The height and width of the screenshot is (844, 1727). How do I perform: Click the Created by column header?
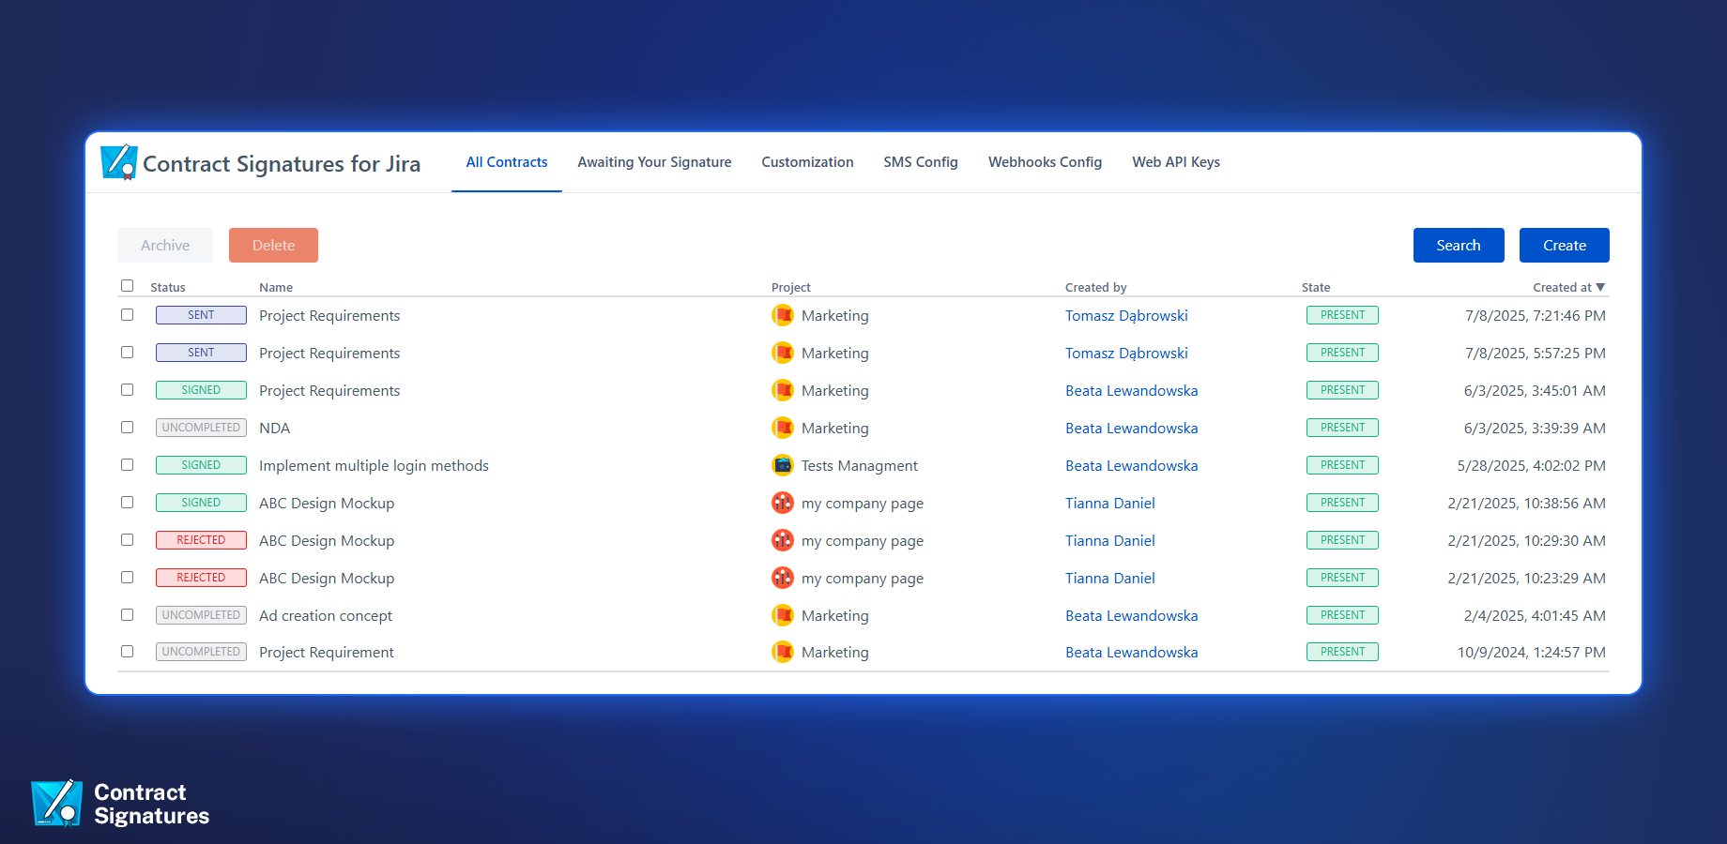click(1096, 287)
